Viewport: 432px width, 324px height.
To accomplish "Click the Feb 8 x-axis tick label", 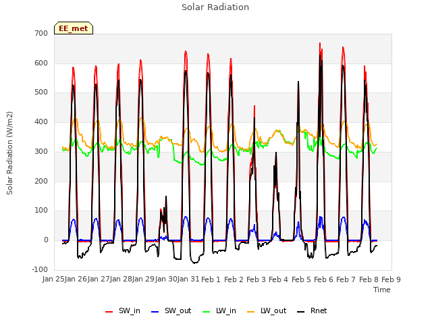I will point(369,279).
